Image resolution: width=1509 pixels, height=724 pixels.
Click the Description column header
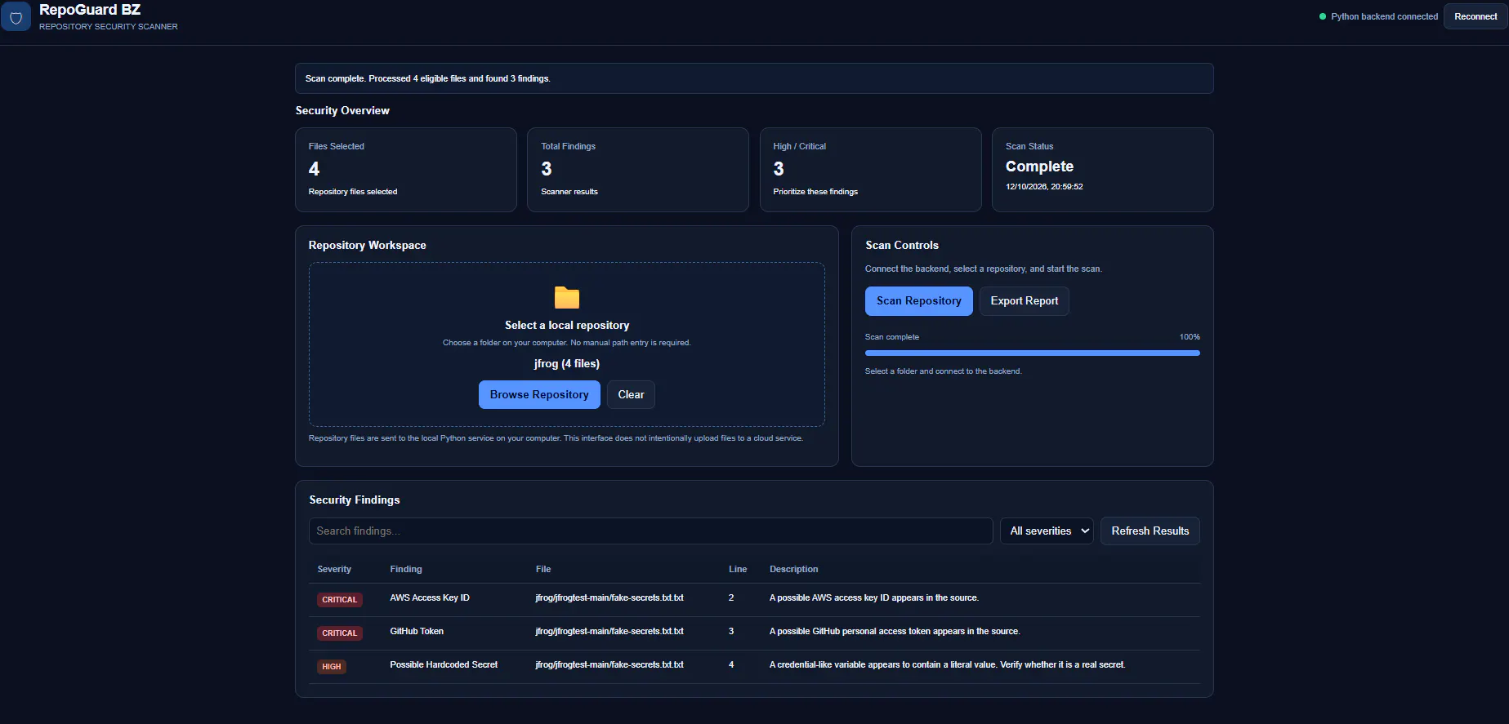[x=793, y=569]
